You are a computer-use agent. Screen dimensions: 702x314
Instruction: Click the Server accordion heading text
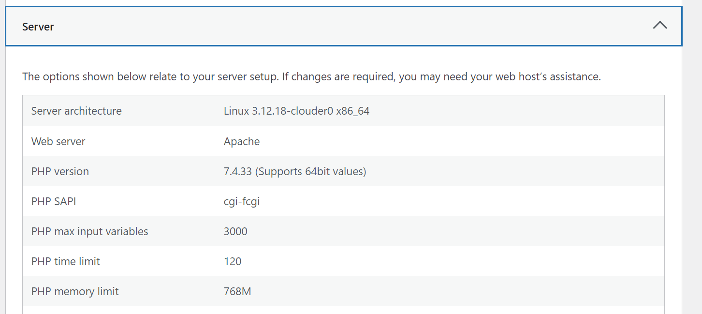tap(38, 27)
